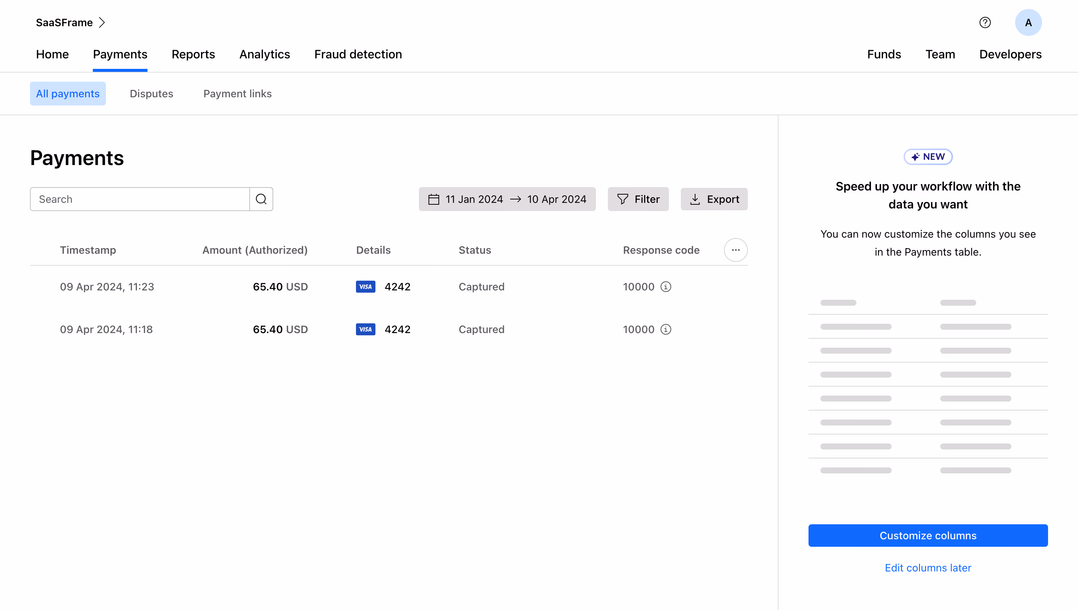This screenshot has width=1078, height=610.
Task: Click Captured status in 11:23 row
Action: (x=481, y=287)
